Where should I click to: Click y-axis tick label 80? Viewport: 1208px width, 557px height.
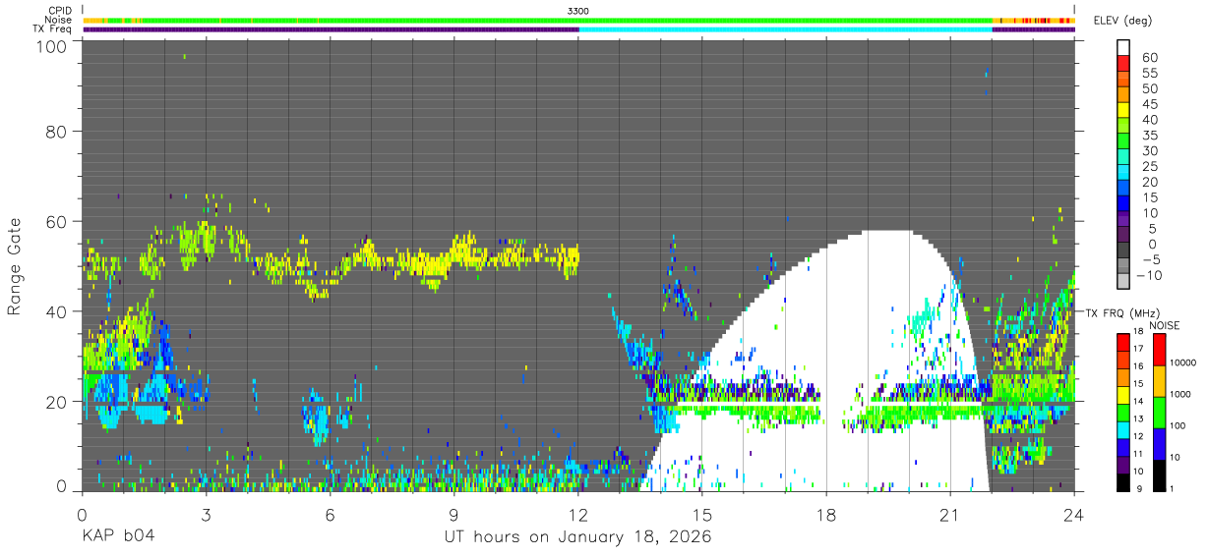[58, 131]
